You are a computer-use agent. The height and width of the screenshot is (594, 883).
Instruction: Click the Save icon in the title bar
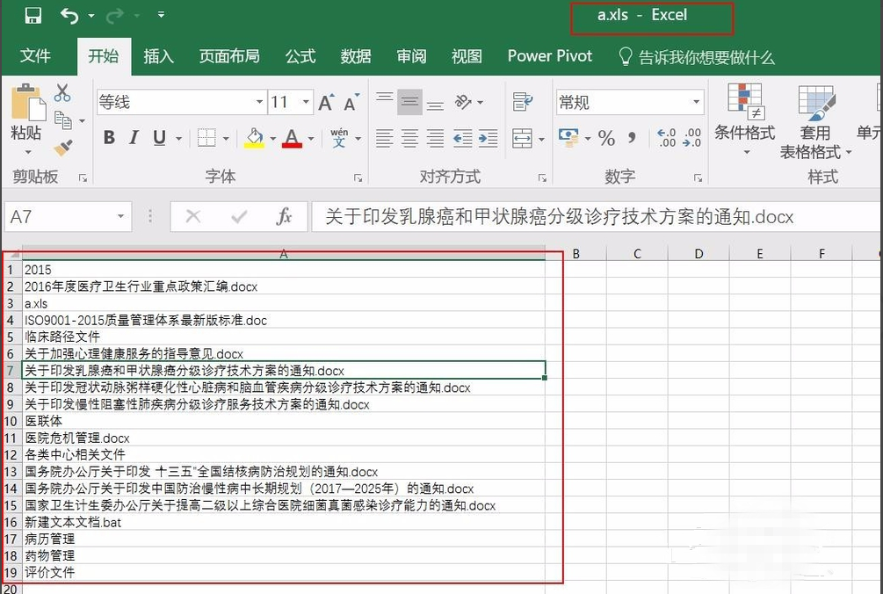[x=33, y=15]
